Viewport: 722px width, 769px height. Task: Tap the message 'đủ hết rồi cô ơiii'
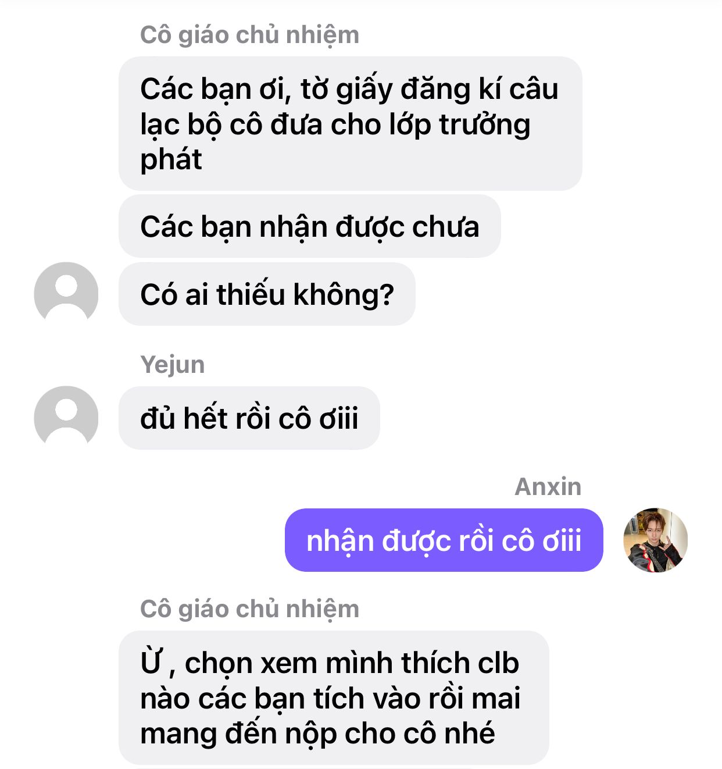click(x=249, y=418)
